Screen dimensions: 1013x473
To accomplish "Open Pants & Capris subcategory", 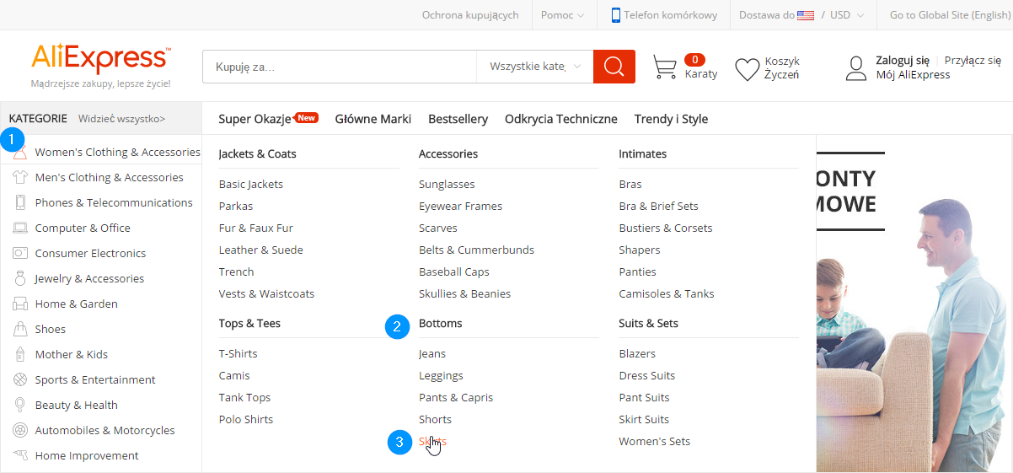I will (x=456, y=397).
